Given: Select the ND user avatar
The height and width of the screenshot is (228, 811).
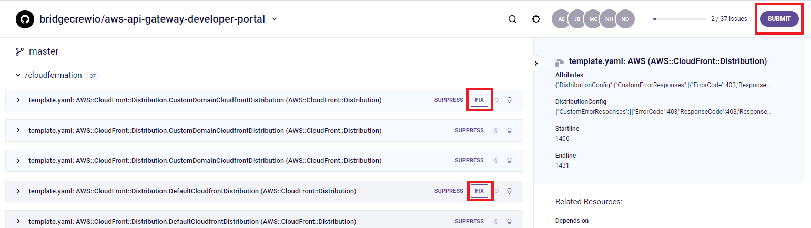Looking at the screenshot, I should point(625,19).
